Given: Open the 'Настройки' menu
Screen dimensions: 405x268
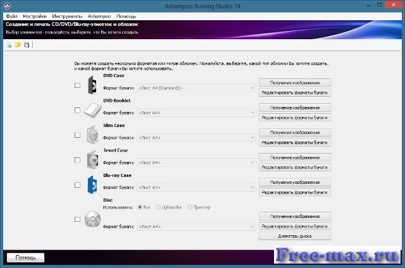Looking at the screenshot, I should click(x=35, y=16).
